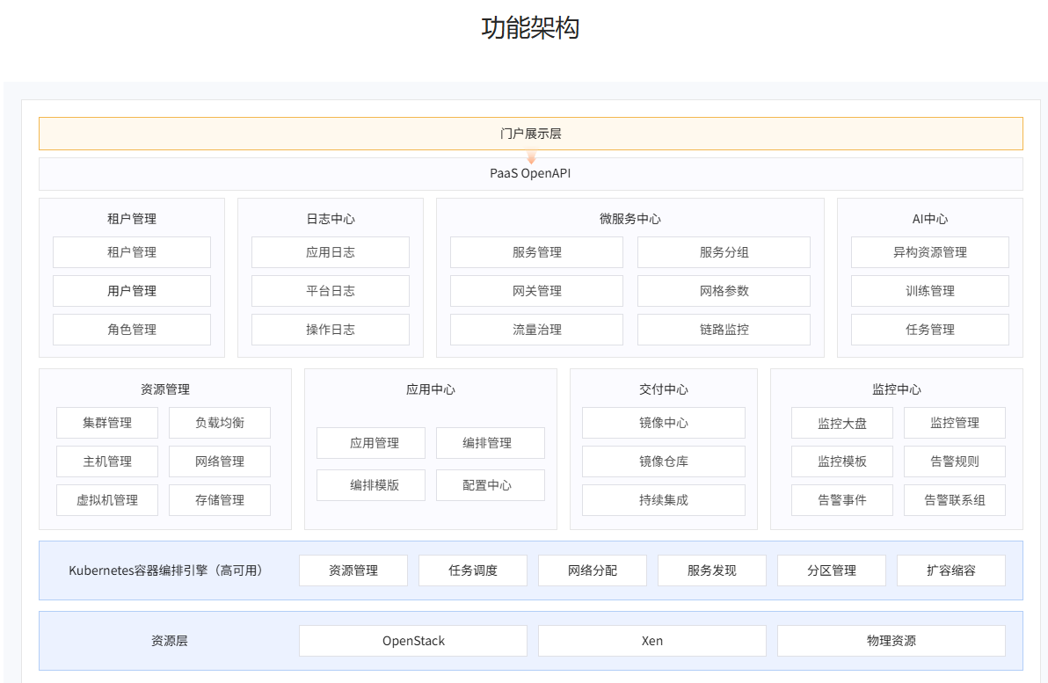Click the 异构资源管理 box

pos(929,252)
